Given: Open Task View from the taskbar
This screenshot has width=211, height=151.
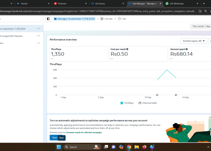Looking at the screenshot, I should tap(106, 147).
